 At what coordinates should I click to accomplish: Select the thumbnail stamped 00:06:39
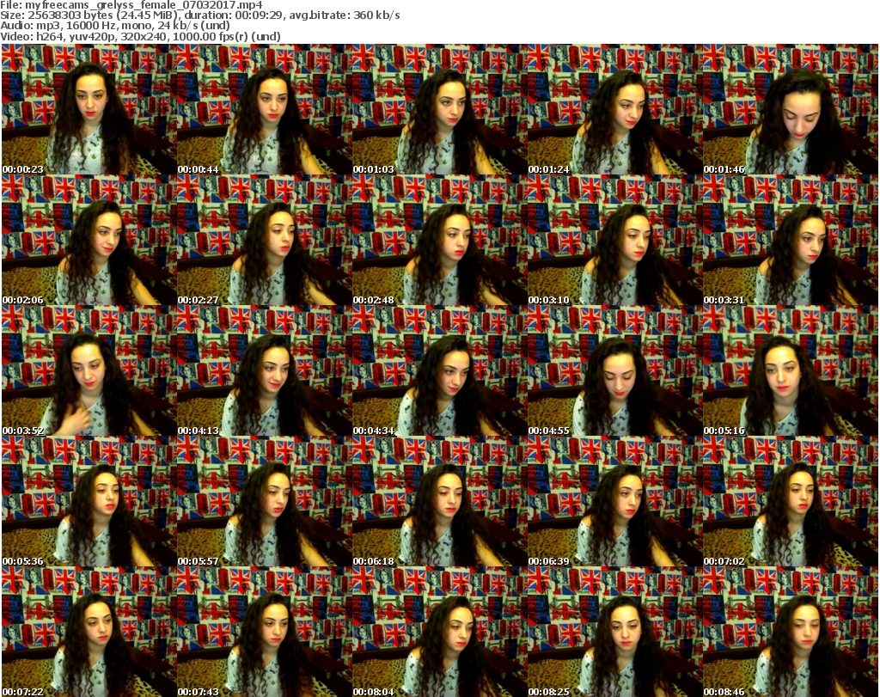tap(614, 501)
